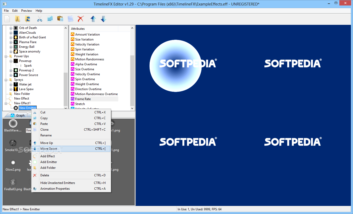This screenshot has width=353, height=214.
Task: Click the briefcase Paste icon in toolbar
Action: coord(60,19)
